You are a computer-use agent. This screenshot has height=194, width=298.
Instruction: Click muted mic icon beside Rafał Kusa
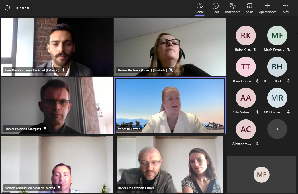click(x=255, y=50)
